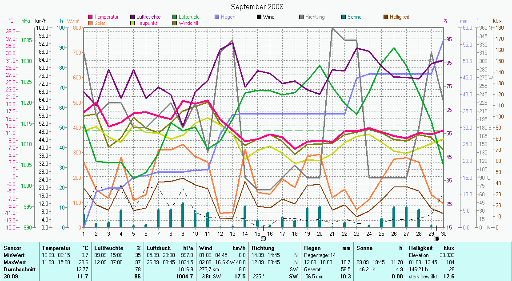The width and height of the screenshot is (512, 281).
Task: Click the blue Regen legend swatch
Action: (217, 17)
